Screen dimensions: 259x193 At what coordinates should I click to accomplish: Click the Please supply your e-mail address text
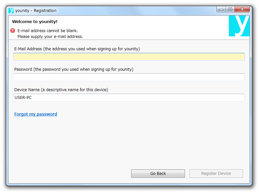[50, 36]
